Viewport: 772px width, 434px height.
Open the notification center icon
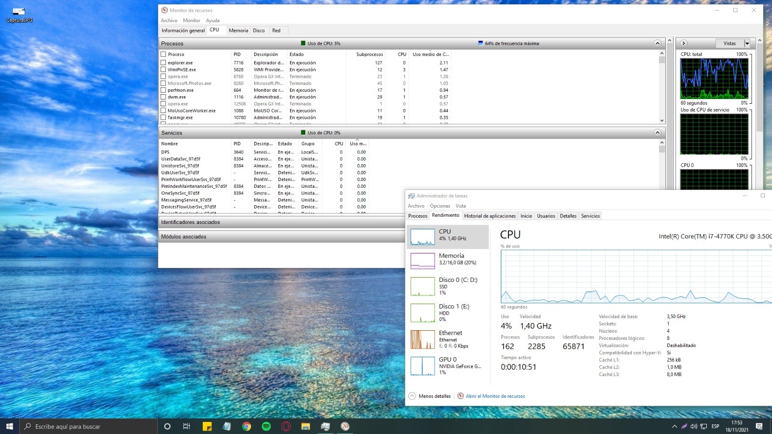(759, 426)
